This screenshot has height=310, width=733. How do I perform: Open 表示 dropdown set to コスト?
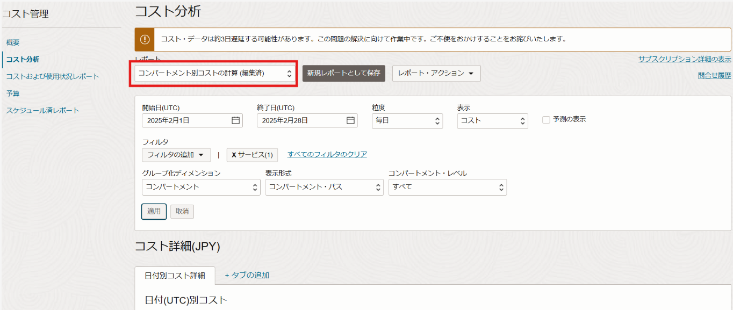493,121
